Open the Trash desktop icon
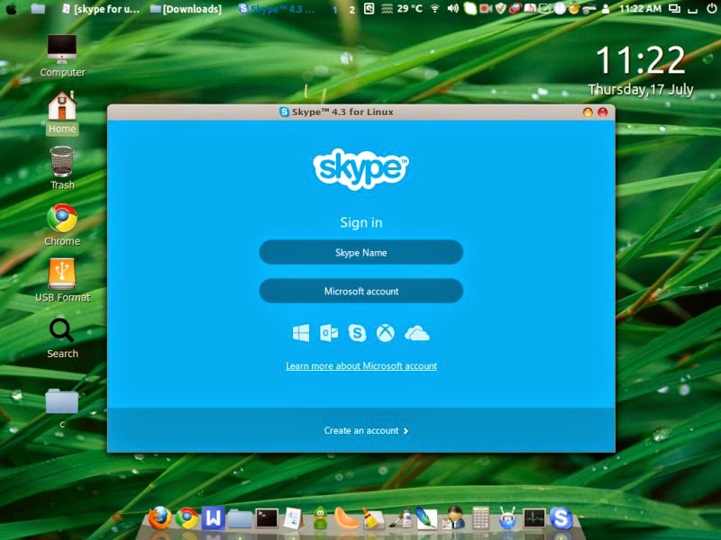 tap(62, 168)
